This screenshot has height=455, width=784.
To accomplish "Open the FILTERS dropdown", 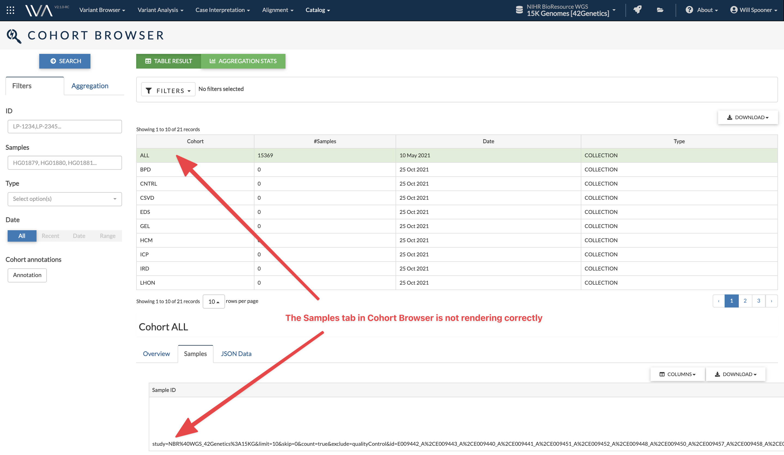I will [x=168, y=90].
